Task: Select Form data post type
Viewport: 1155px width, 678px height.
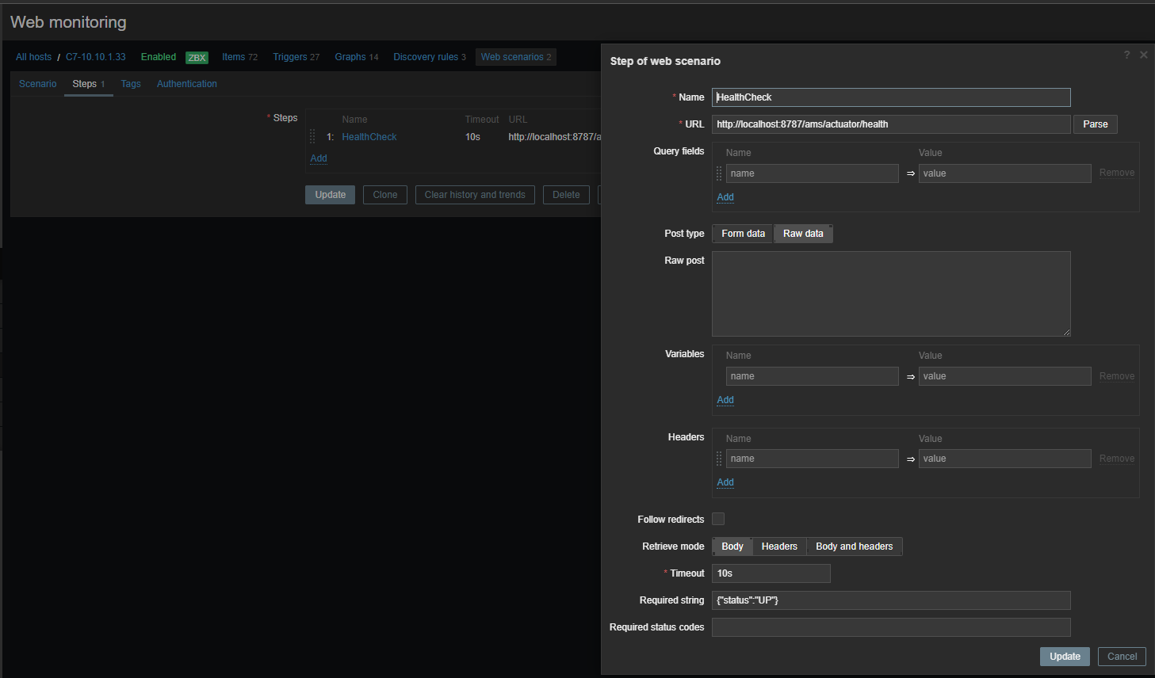Action: point(743,234)
